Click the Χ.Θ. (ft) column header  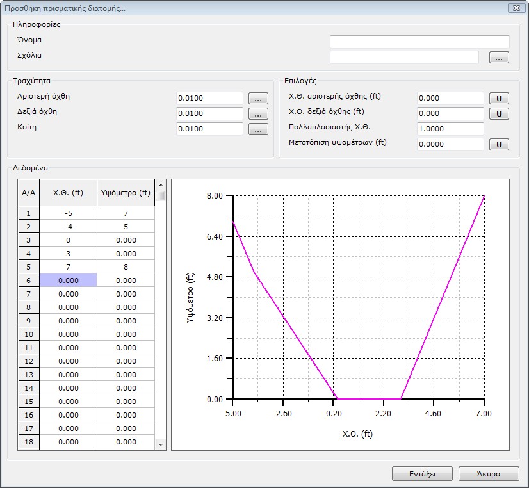68,193
